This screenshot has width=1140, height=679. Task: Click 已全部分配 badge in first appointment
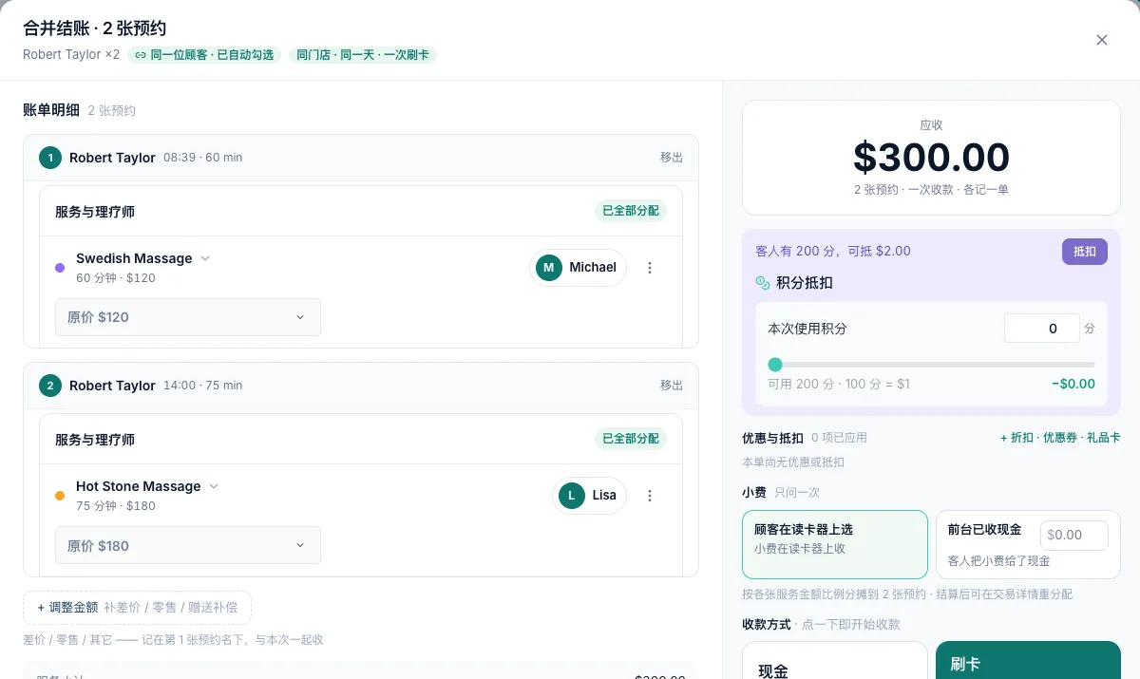click(631, 211)
